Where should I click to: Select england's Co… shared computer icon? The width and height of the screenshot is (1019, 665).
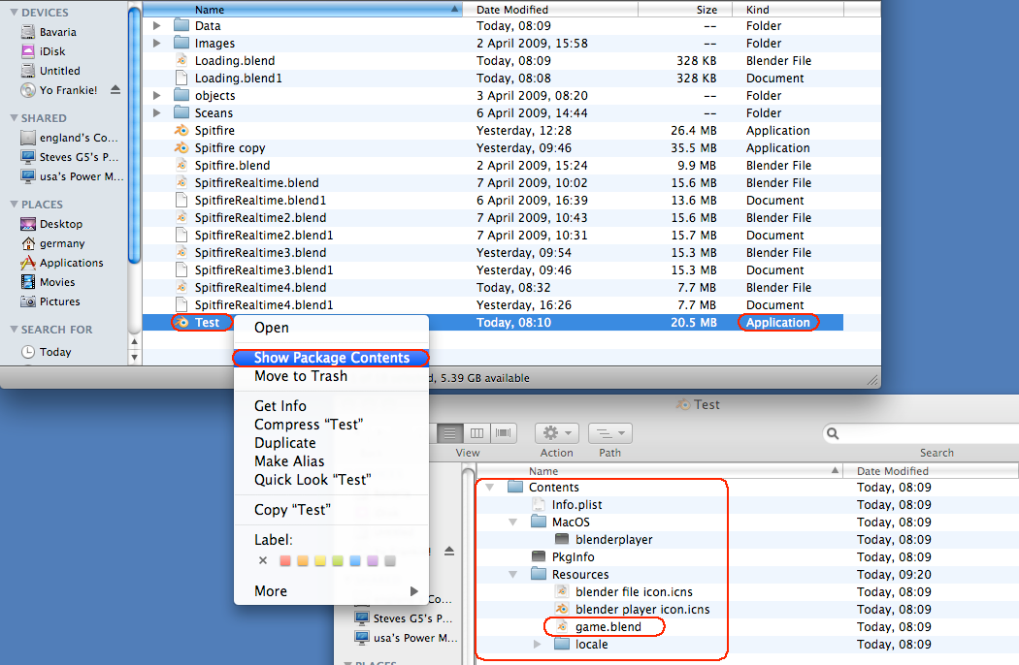tap(28, 138)
